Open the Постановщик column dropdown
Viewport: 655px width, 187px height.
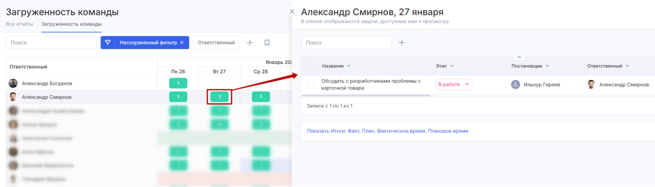[x=548, y=66]
